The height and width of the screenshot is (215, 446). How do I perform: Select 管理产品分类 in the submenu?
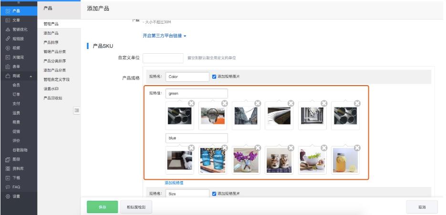[55, 52]
